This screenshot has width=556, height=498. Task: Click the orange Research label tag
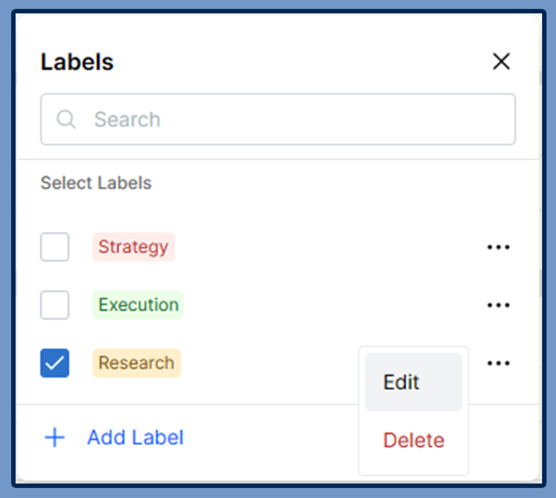click(136, 363)
